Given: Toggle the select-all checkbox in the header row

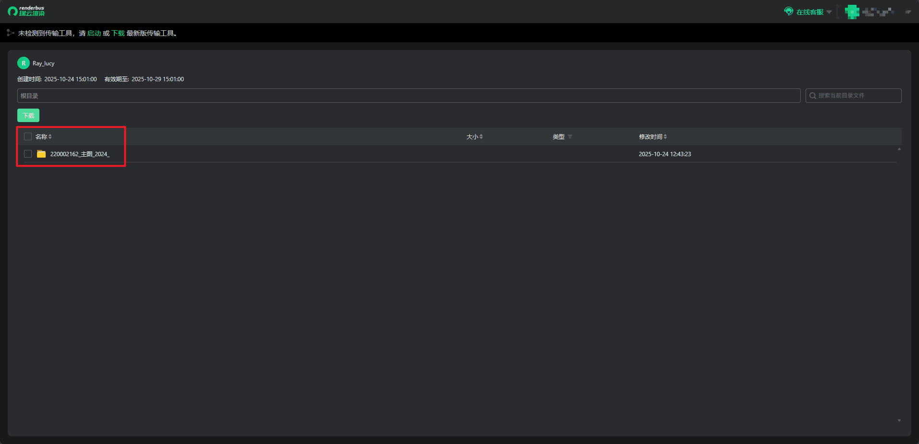Looking at the screenshot, I should click(28, 136).
